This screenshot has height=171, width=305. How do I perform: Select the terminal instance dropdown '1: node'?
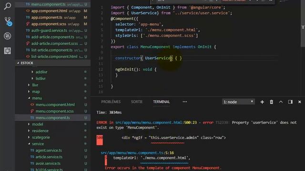click(238, 102)
